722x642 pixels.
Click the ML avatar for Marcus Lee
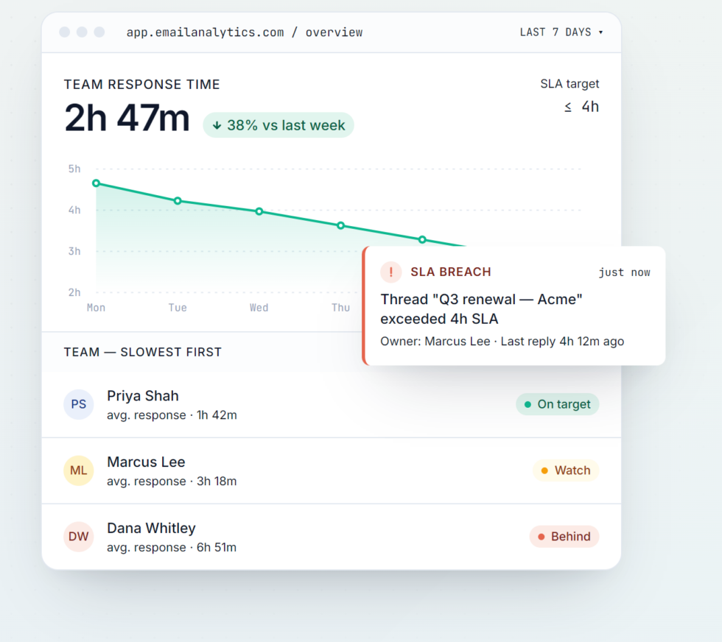point(78,470)
